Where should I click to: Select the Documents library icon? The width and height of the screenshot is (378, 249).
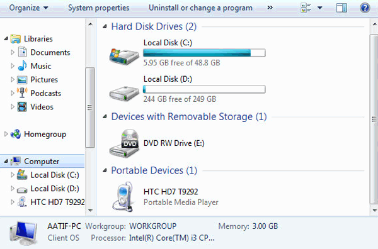(22, 52)
